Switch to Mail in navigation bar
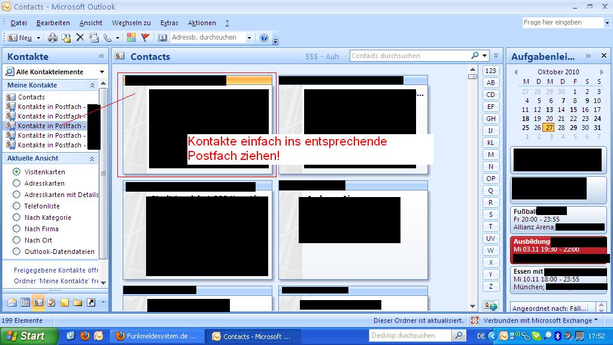613x345 pixels. (x=12, y=302)
